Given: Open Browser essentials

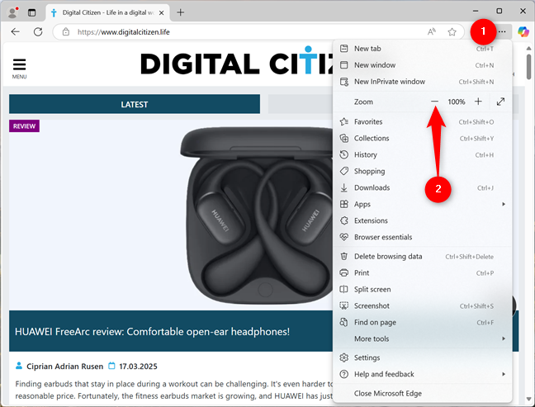Looking at the screenshot, I should 423,237.
